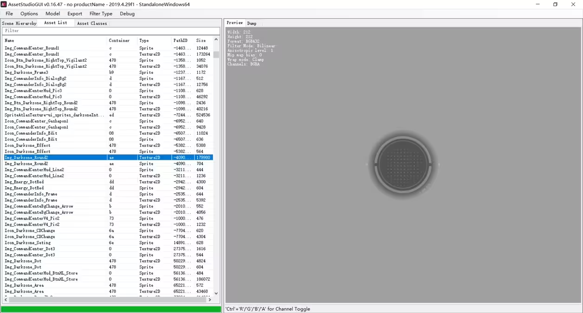583x313 pixels.
Task: Click the asset list scroll down arrow
Action: [216, 293]
